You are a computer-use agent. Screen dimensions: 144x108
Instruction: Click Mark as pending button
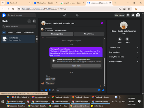57,34
